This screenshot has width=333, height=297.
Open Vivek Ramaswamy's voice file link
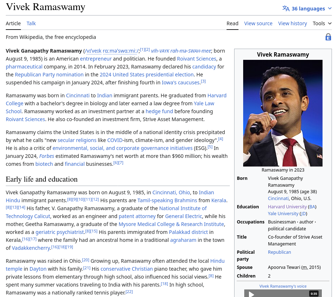[283, 286]
